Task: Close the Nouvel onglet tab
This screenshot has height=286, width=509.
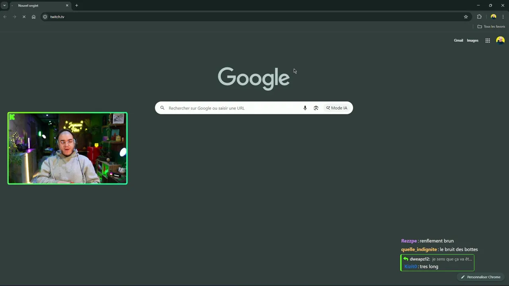Action: pos(67,6)
